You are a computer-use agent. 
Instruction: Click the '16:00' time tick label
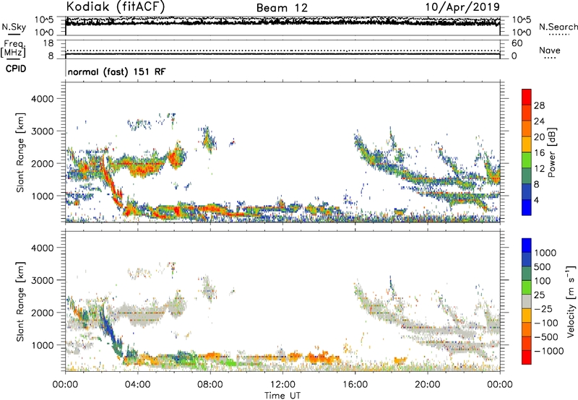pos(355,385)
